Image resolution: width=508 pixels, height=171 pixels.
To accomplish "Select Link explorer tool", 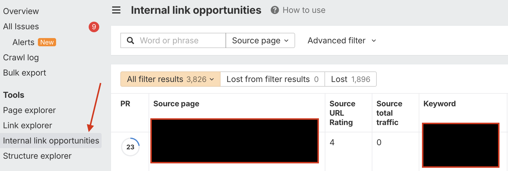I will (x=28, y=126).
